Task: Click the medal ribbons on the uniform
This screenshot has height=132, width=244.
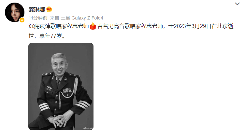Action: pyautogui.click(x=67, y=90)
